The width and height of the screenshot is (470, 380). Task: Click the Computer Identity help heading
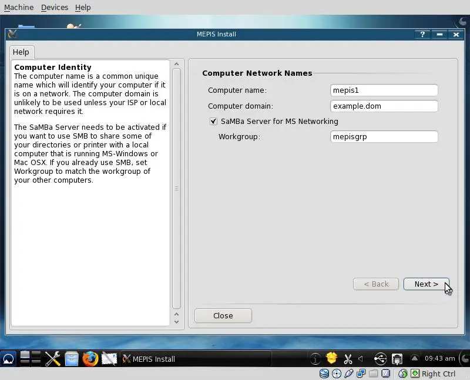pyautogui.click(x=53, y=67)
